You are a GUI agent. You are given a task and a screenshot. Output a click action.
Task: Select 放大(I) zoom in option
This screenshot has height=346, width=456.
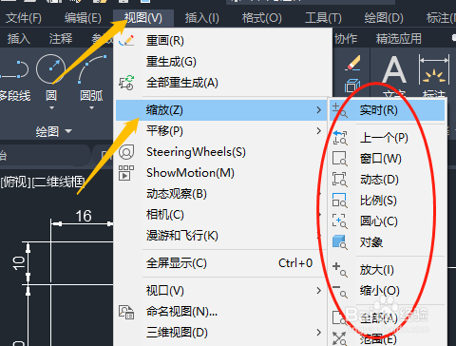click(377, 270)
